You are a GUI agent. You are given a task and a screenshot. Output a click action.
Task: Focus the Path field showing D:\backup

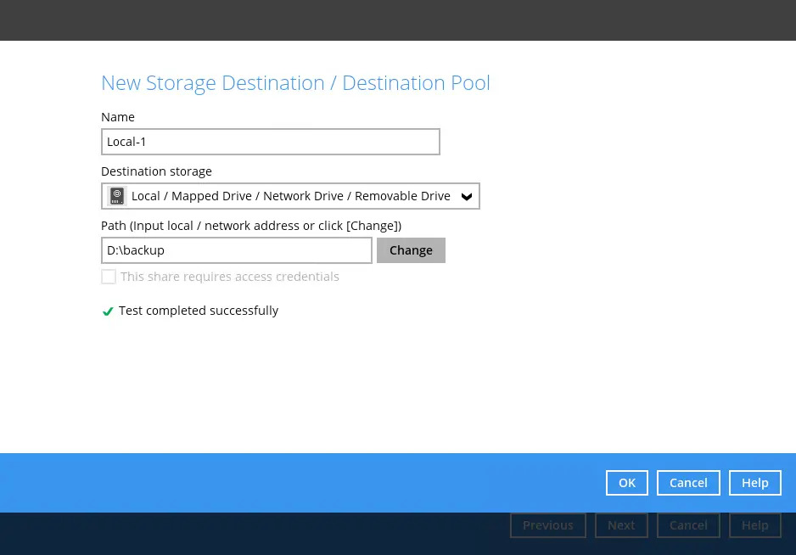pos(236,250)
